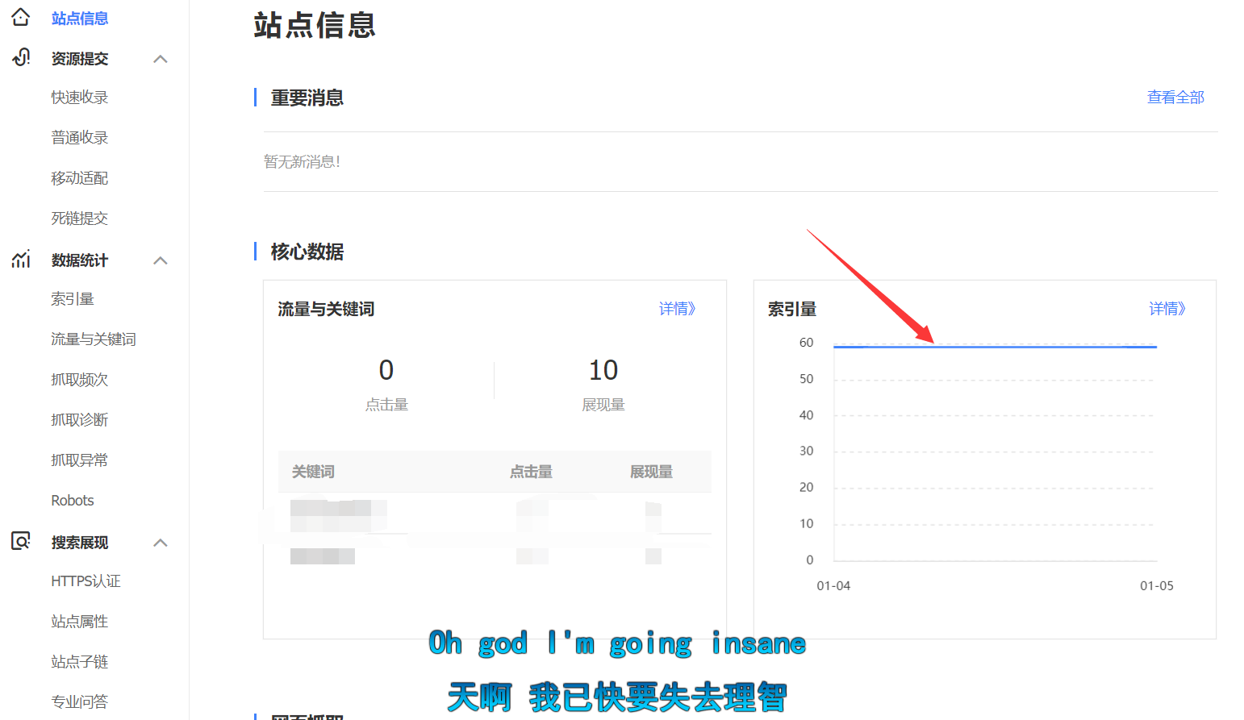This screenshot has width=1244, height=720.
Task: Open 快速收录 menu item
Action: [80, 98]
